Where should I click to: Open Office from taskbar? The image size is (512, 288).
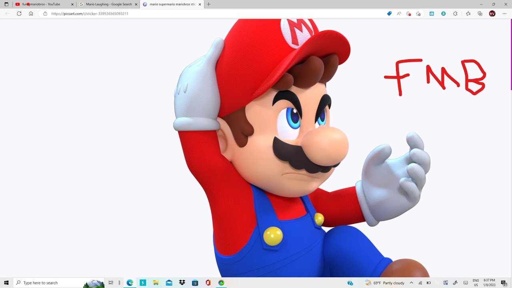tap(208, 283)
